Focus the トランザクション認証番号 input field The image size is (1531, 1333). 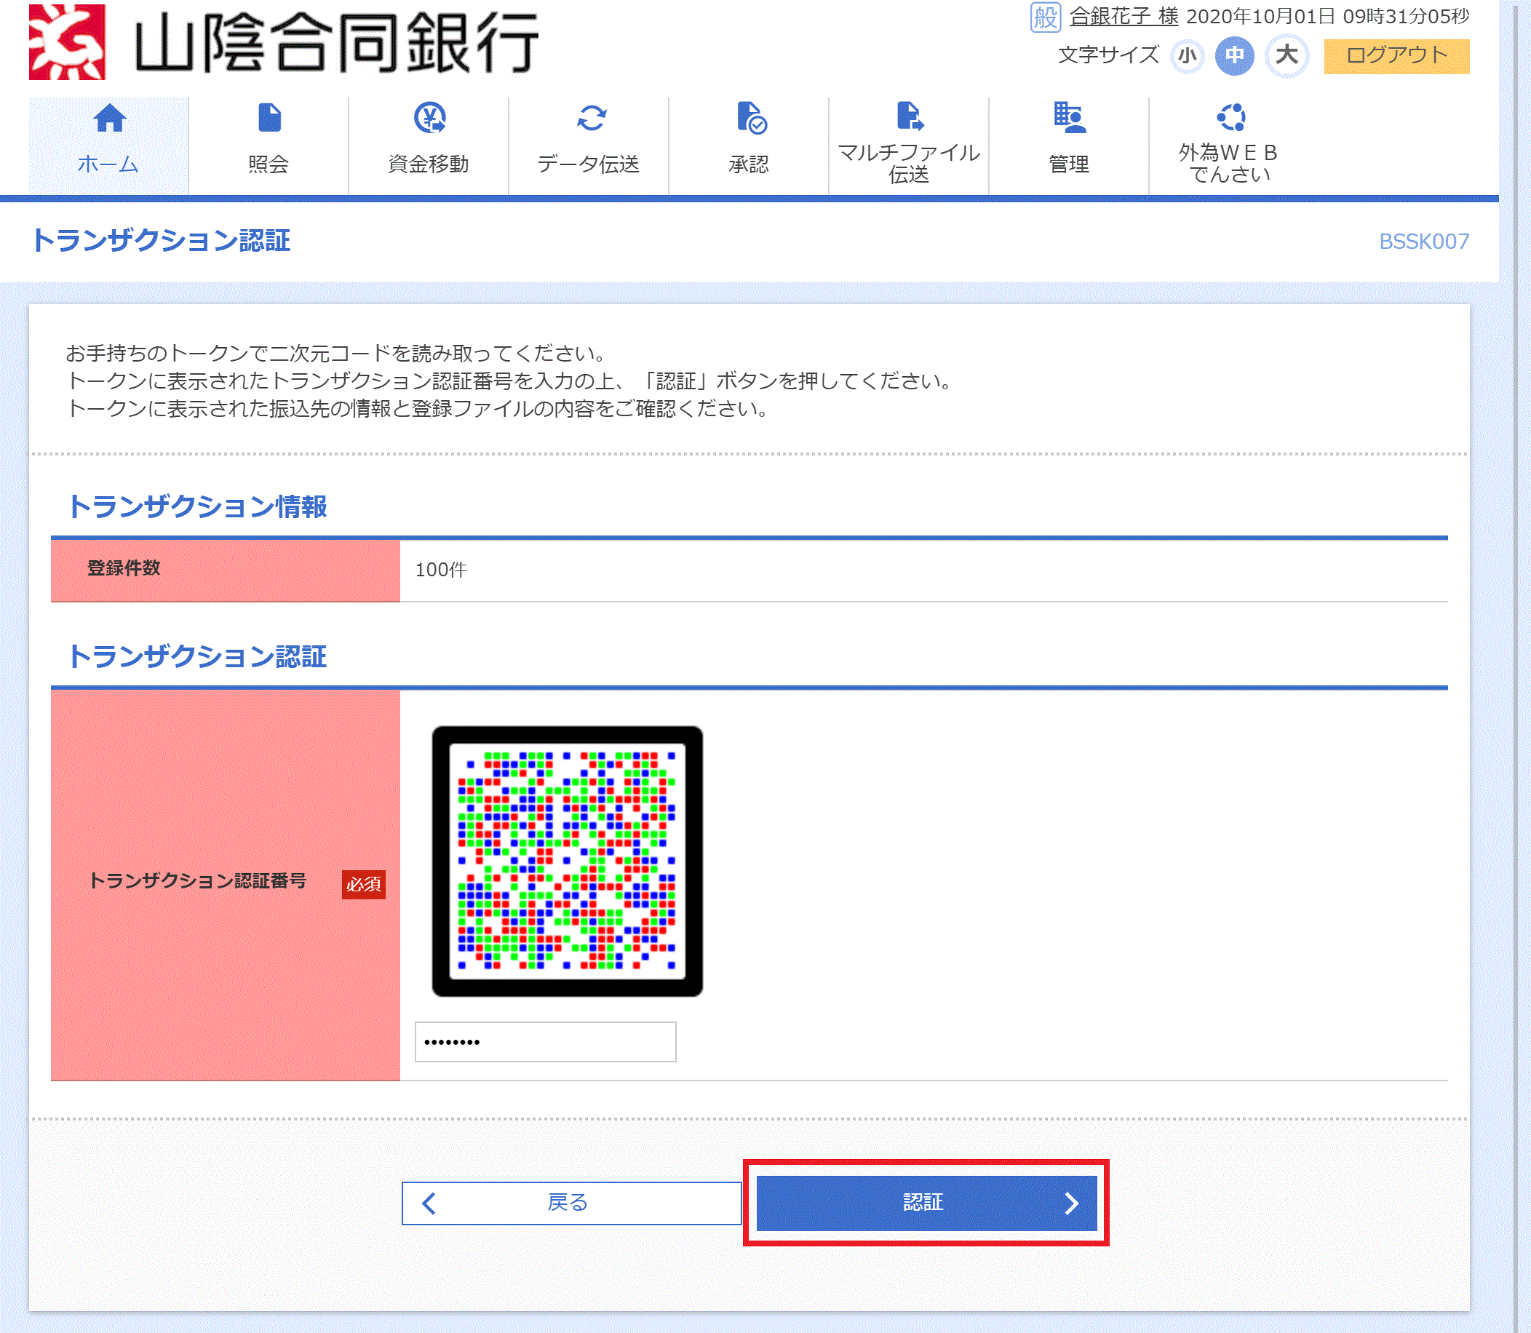pos(545,1041)
